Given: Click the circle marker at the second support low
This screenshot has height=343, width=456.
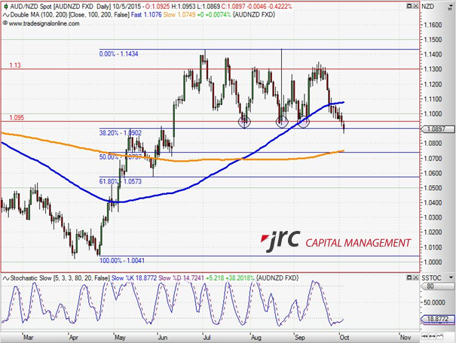Looking at the screenshot, I should [282, 120].
